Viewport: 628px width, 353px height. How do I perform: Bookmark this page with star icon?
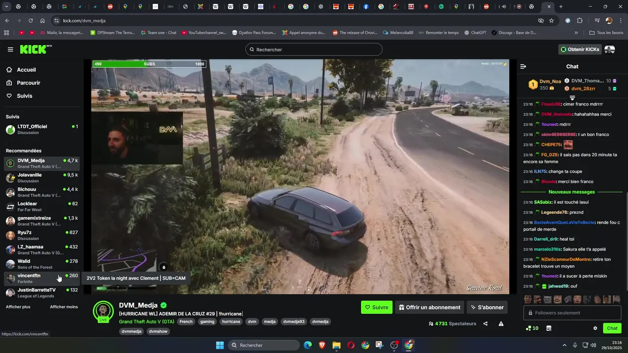[x=551, y=21]
